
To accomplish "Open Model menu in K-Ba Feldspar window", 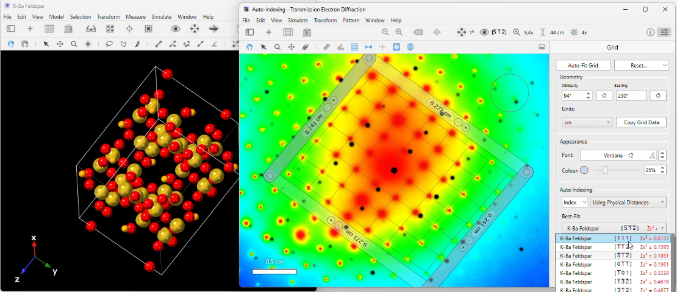I will [56, 17].
